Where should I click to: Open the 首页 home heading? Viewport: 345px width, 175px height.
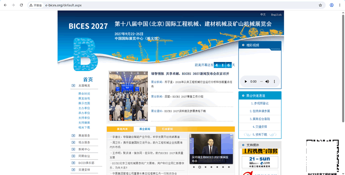click(x=88, y=79)
